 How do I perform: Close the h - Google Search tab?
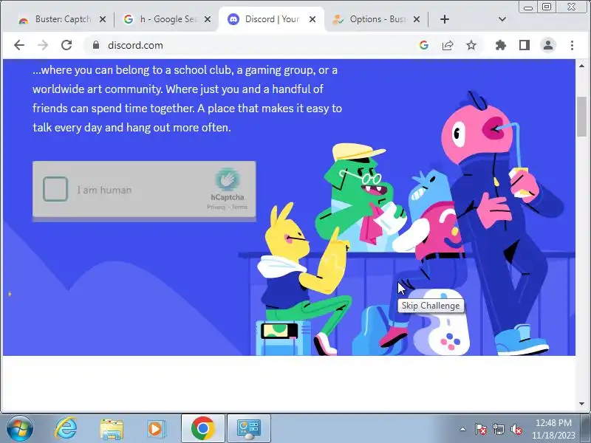(208, 19)
